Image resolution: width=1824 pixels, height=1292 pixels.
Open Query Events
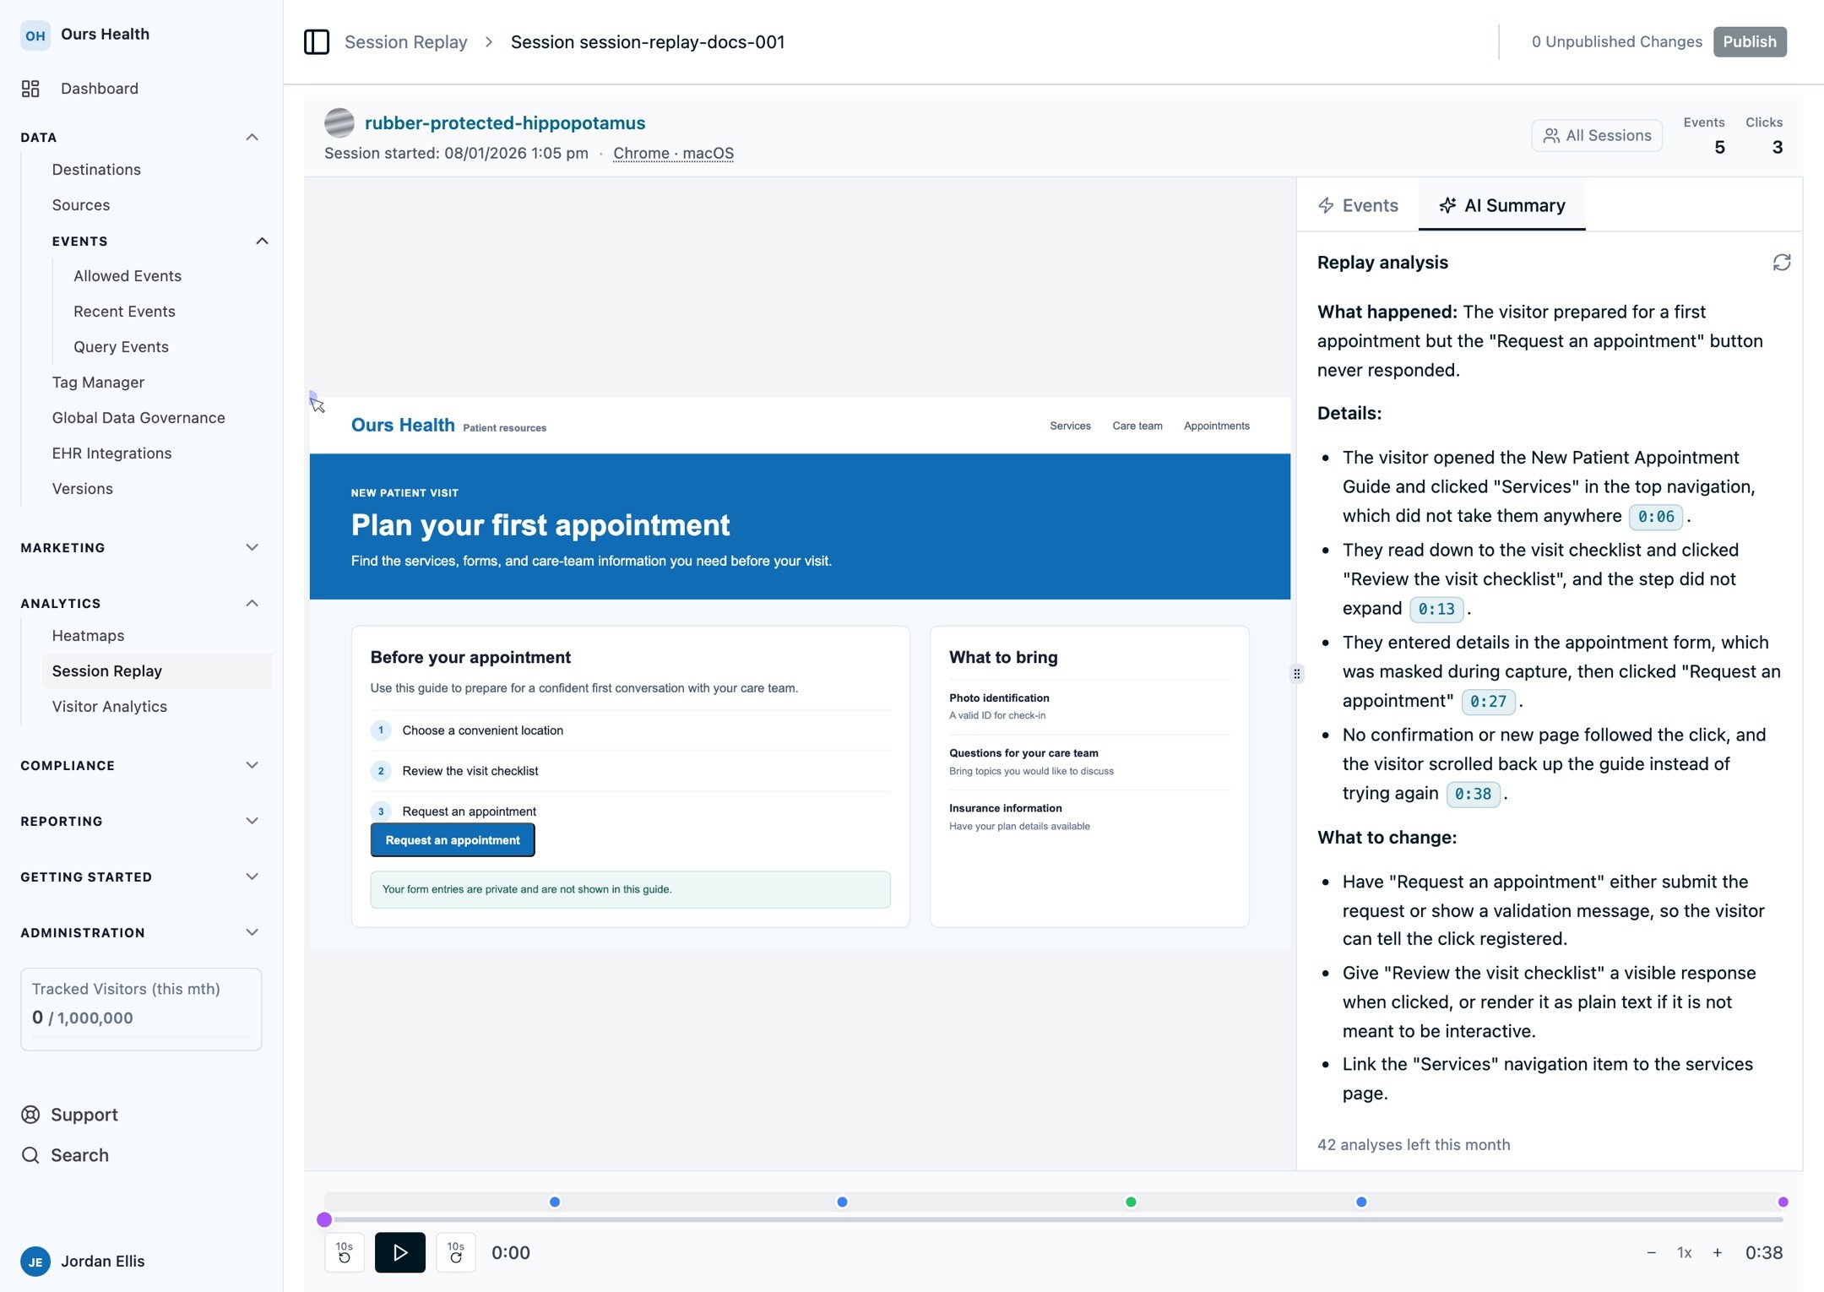coord(121,347)
